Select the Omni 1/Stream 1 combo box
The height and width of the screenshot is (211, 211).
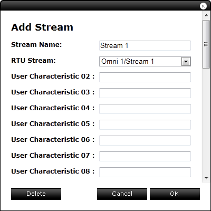click(145, 62)
